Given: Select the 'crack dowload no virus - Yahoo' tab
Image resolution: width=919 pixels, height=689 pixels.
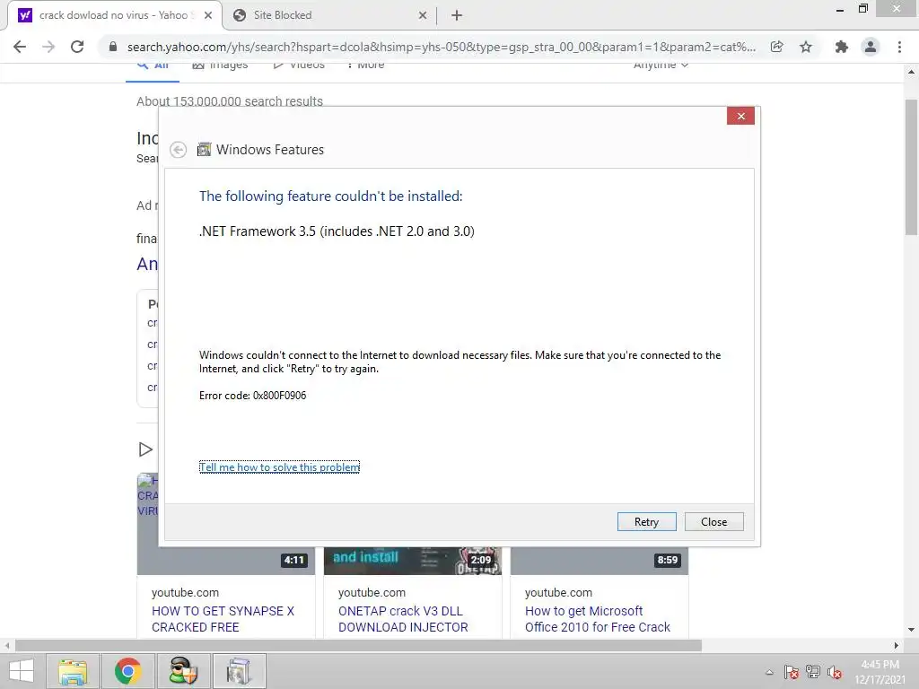Looking at the screenshot, I should (113, 15).
